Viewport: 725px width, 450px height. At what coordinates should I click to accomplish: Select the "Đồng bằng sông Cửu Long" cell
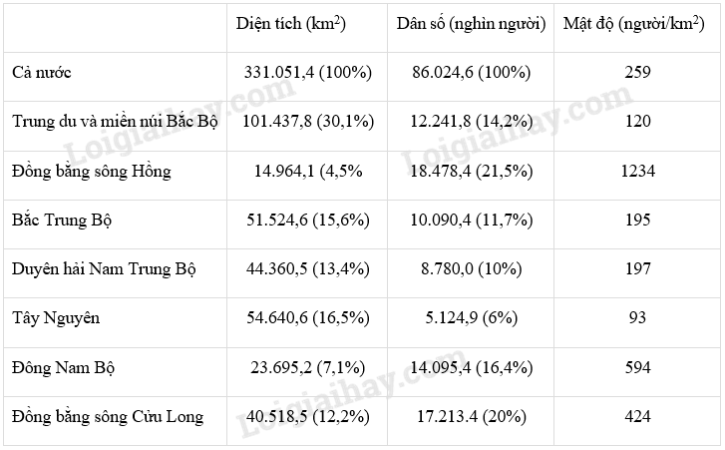108,417
